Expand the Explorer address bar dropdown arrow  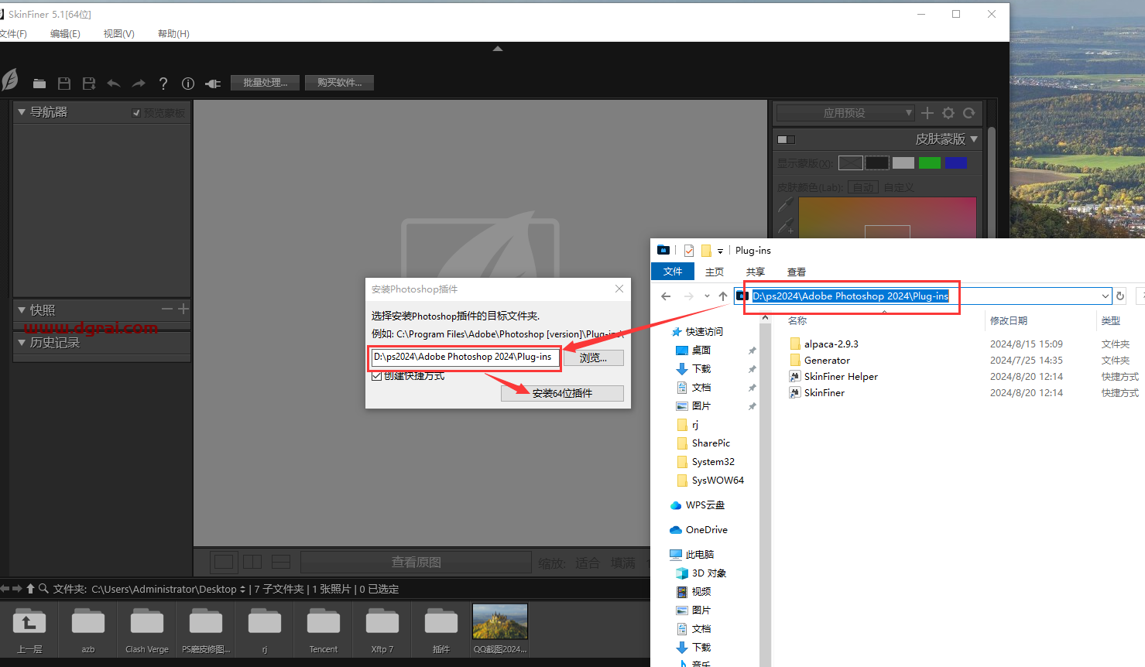click(1105, 296)
